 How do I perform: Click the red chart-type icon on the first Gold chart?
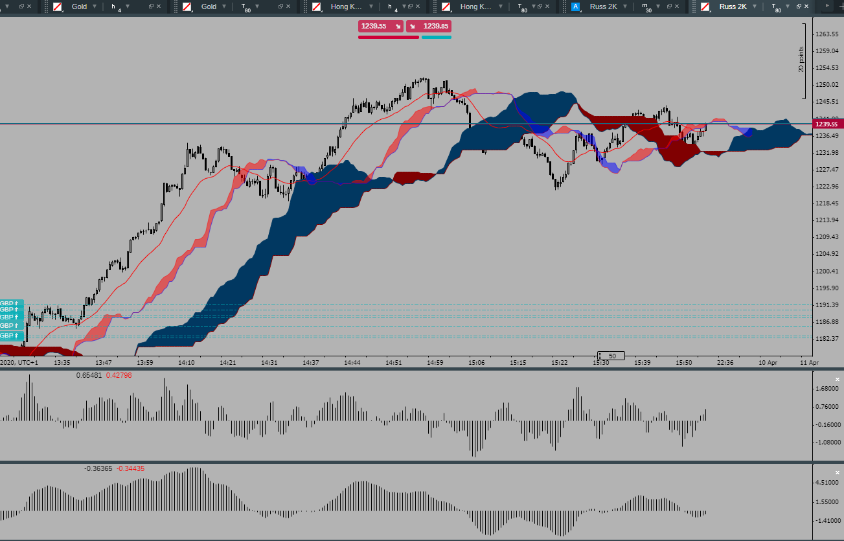(x=56, y=7)
